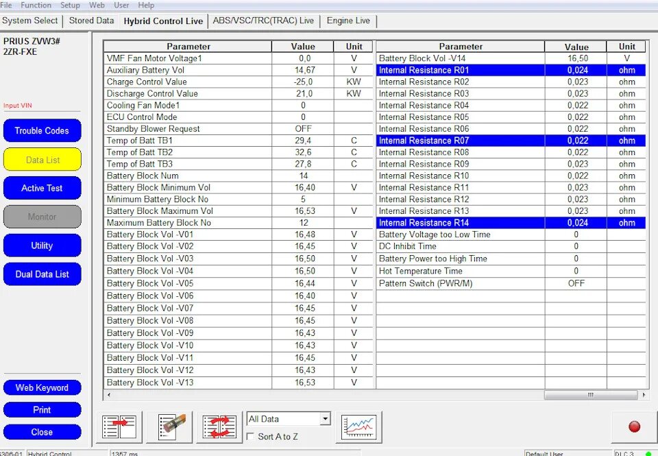This screenshot has height=456, width=658.
Task: Open the All Data dropdown
Action: (289, 419)
